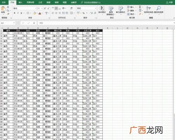The image size is (175, 140).
Task: Toggle align text left
Action: tap(53, 13)
